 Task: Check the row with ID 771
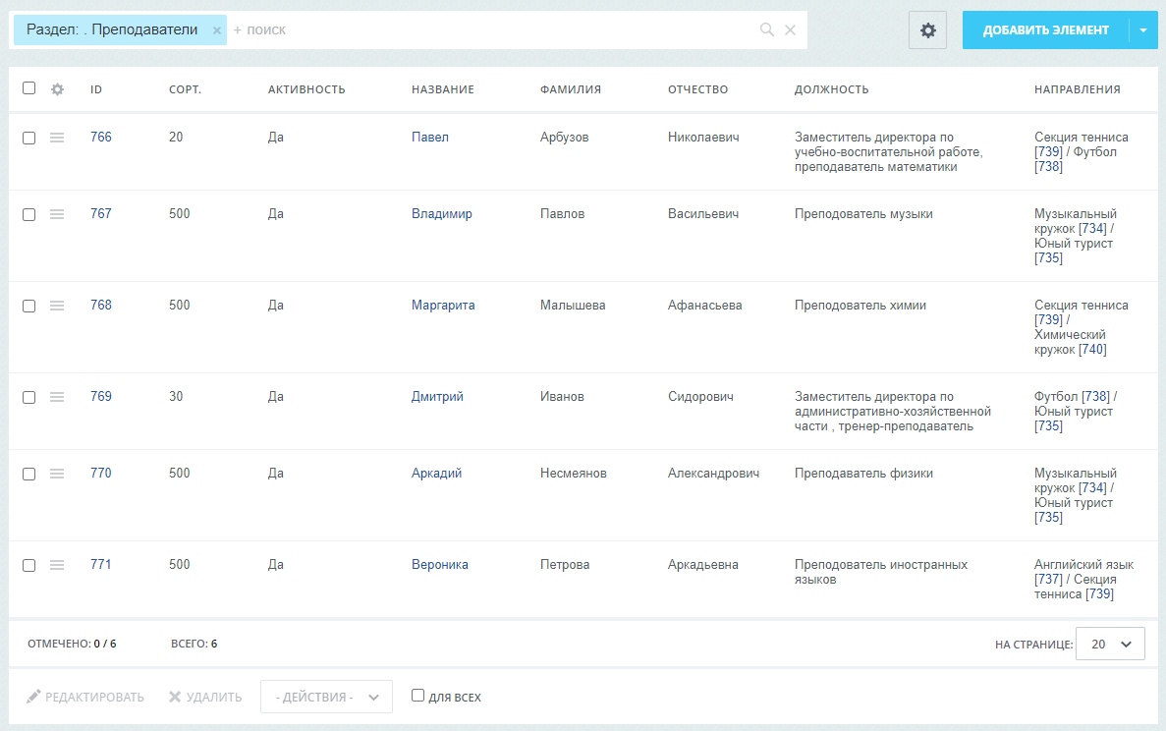[29, 565]
